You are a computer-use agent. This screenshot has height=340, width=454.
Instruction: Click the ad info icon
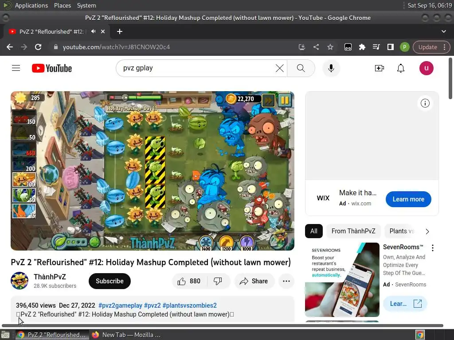(425, 103)
